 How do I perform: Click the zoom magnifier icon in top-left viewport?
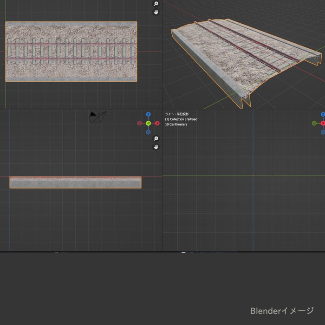(156, 4)
